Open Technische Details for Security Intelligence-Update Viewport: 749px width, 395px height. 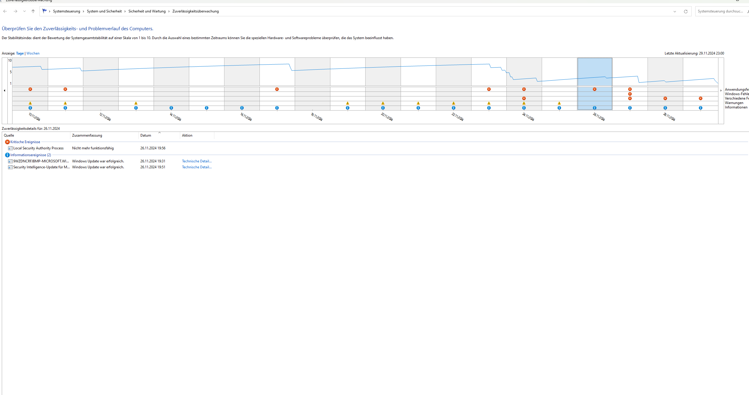197,167
